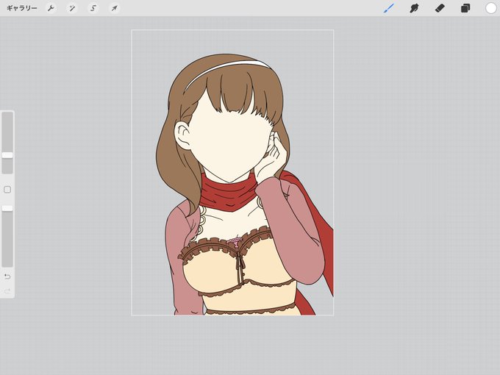Viewport: 500px width, 375px height.
Task: Select the Eraser tool
Action: [440, 8]
